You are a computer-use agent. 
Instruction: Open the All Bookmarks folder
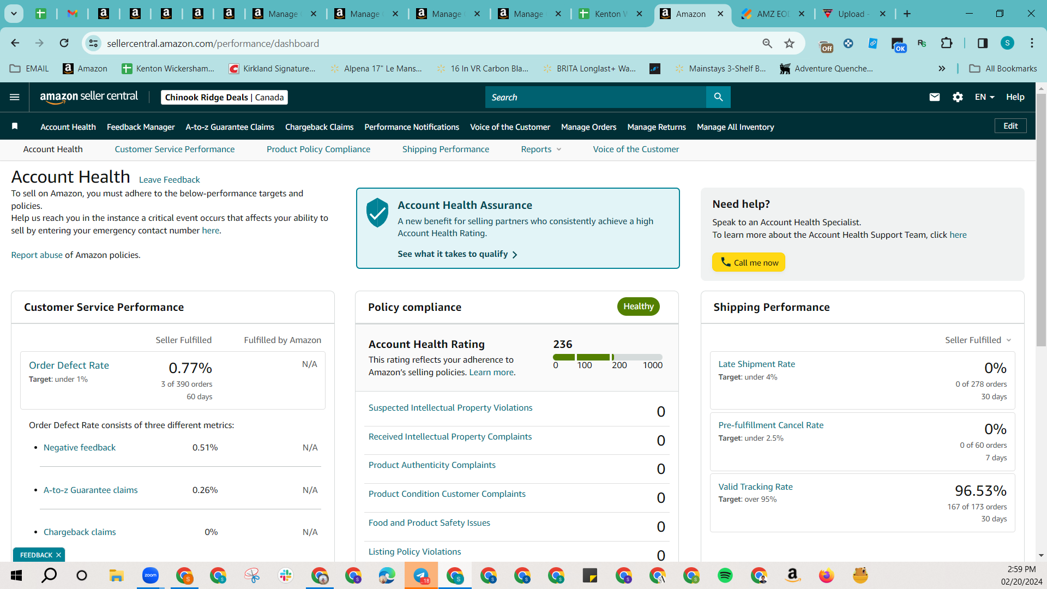point(1003,68)
